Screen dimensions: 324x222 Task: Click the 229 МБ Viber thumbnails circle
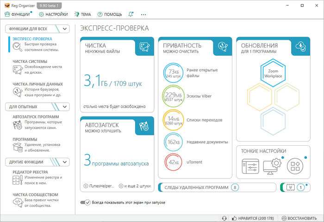pyautogui.click(x=173, y=96)
